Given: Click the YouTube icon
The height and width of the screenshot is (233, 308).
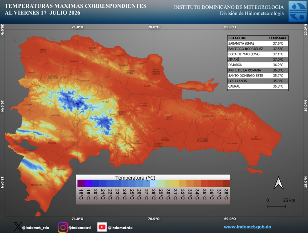Looking at the screenshot, I should tap(102, 227).
